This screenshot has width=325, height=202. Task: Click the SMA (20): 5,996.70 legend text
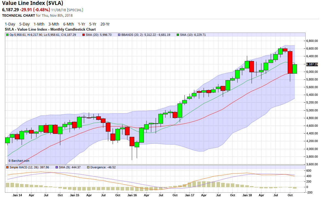click(99, 35)
